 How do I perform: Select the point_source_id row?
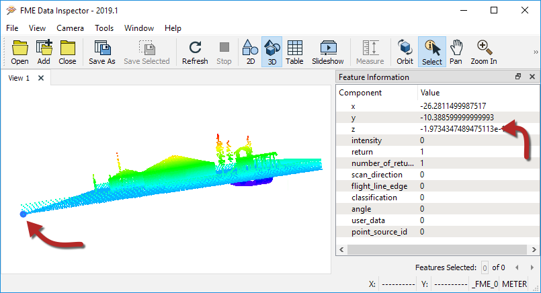click(x=438, y=231)
